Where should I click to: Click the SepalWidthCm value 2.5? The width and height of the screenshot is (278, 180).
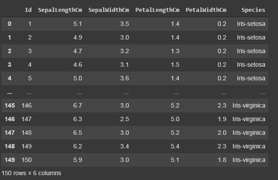click(x=125, y=119)
